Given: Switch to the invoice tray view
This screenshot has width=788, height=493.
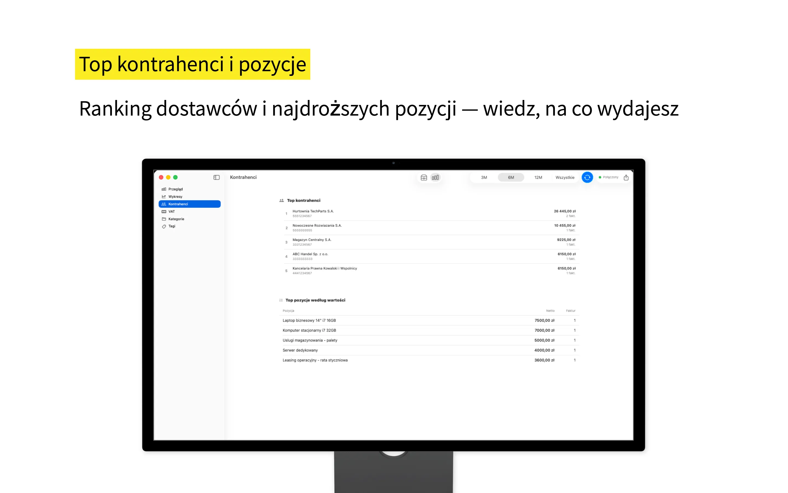Looking at the screenshot, I should click(x=424, y=177).
